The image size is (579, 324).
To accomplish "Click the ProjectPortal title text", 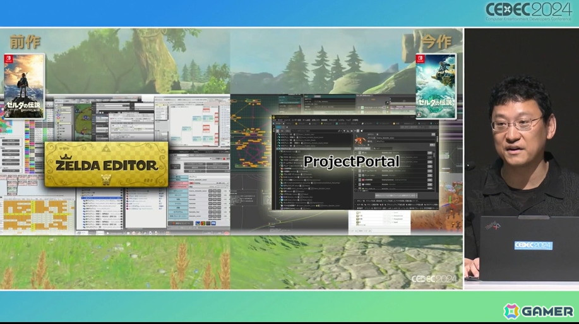I will point(351,161).
